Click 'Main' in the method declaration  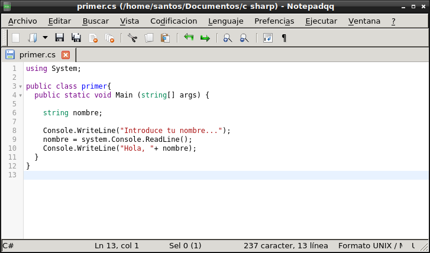tap(124, 95)
